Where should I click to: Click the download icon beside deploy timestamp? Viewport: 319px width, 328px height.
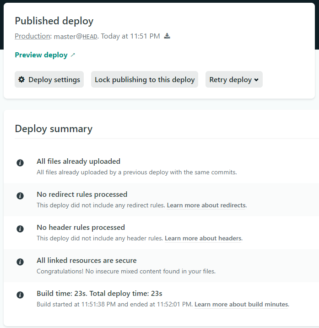[167, 36]
